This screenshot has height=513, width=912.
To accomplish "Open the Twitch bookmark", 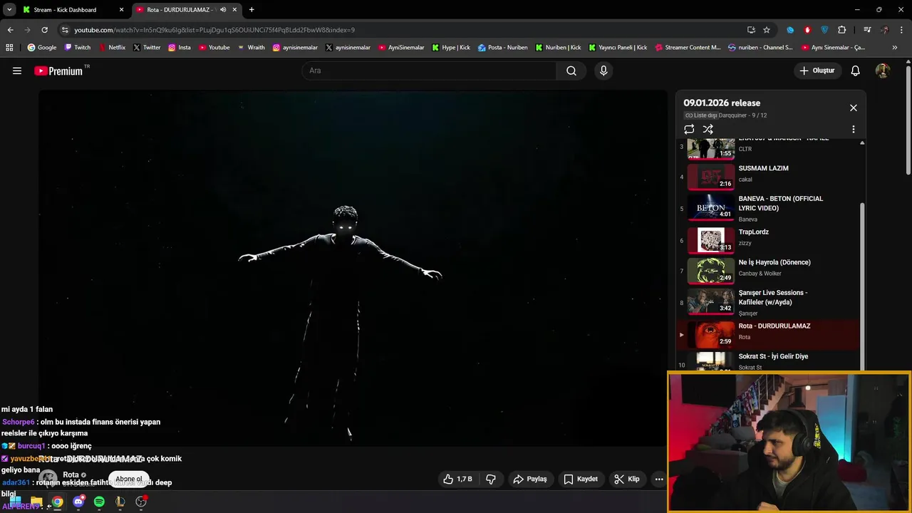I will click(x=78, y=48).
